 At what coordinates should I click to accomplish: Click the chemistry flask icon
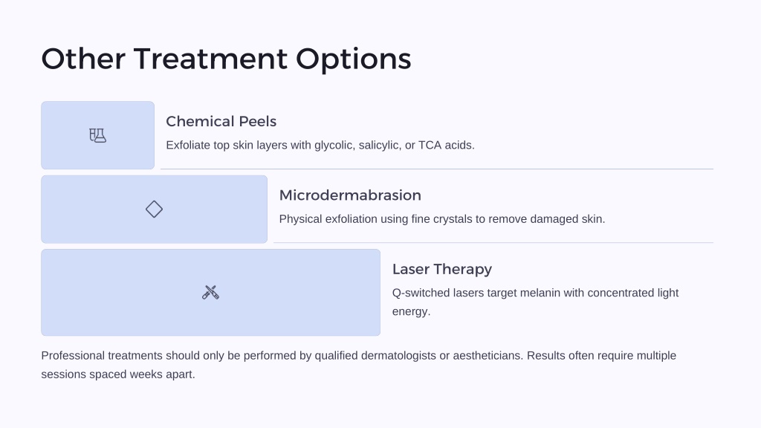tap(97, 135)
